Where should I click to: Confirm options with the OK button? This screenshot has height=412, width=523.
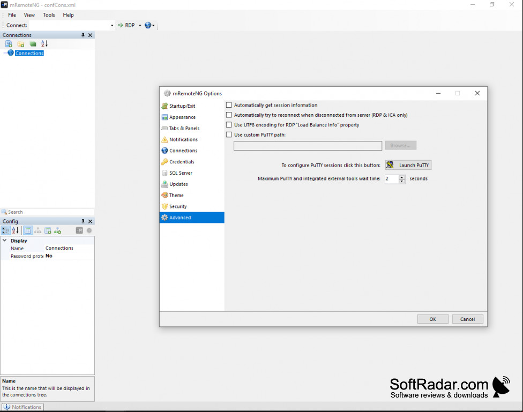pyautogui.click(x=432, y=319)
